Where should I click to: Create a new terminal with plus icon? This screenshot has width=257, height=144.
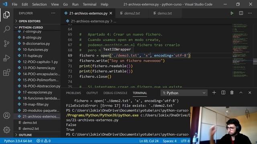point(214,93)
